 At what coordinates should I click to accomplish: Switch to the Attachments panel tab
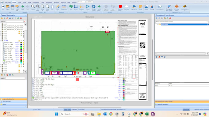click(x=14, y=102)
